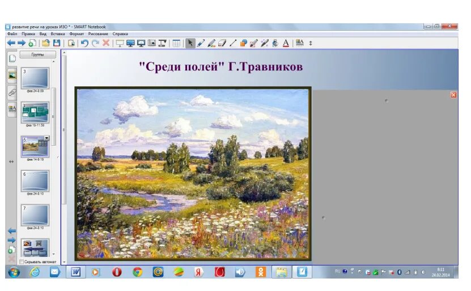This screenshot has height=291, width=471.
Task: Open Odnoklassniki orange taskbar icon
Action: click(x=260, y=272)
